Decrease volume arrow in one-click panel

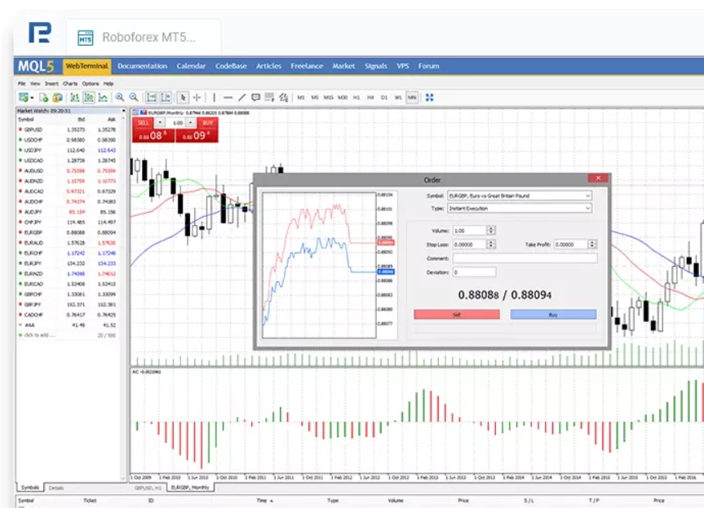click(160, 123)
